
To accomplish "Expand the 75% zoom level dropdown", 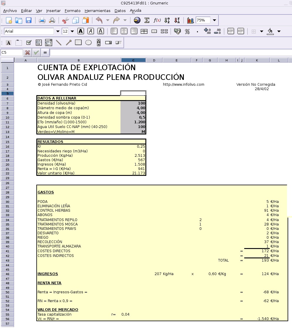I will coord(214,21).
